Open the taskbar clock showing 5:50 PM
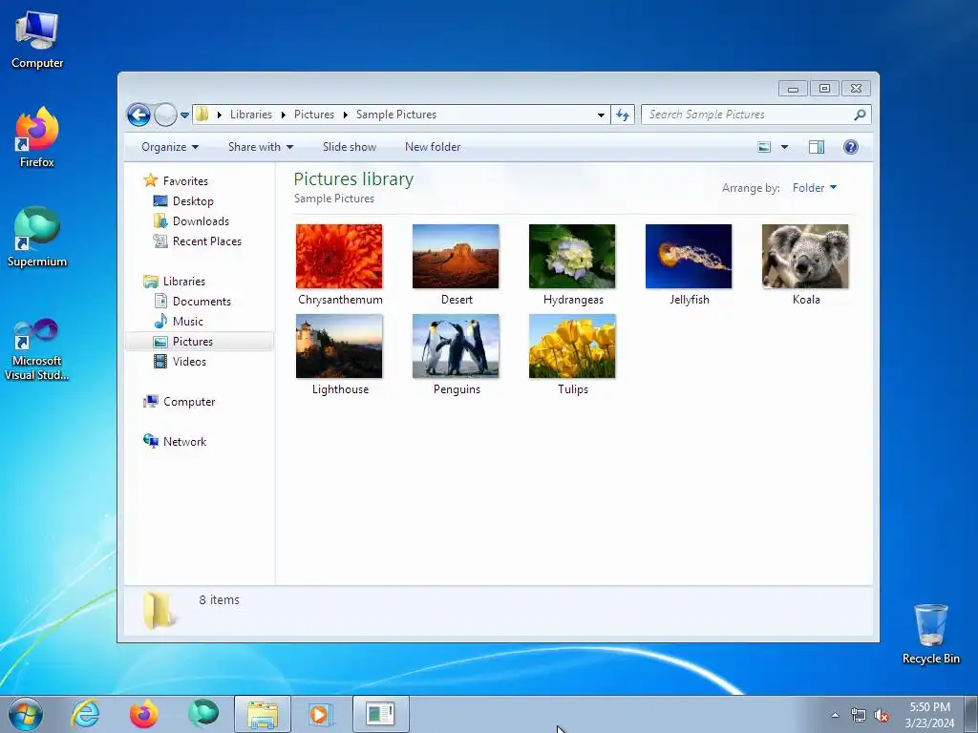This screenshot has height=733, width=978. (x=929, y=715)
